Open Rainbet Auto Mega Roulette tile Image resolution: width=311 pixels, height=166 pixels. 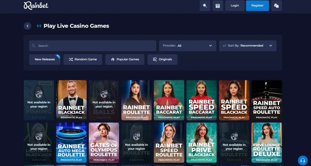71,143
